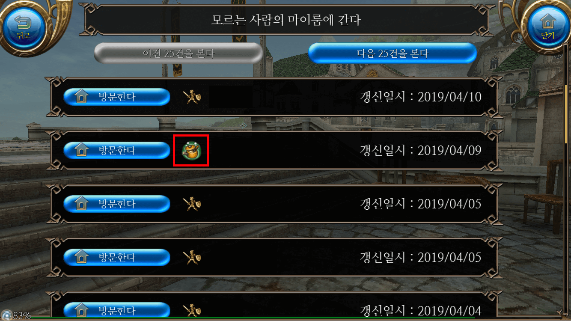Select the 갱신일시 2019/04/10 date text

(421, 97)
